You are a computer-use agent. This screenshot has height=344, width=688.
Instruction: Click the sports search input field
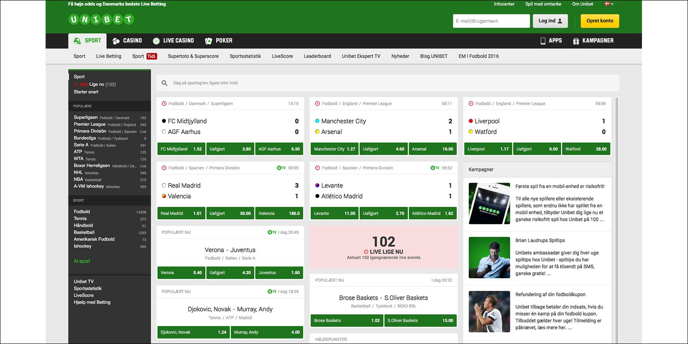coord(388,83)
